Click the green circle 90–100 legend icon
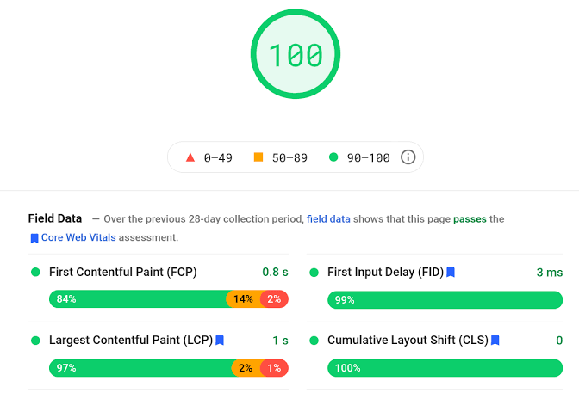The width and height of the screenshot is (579, 393). pyautogui.click(x=333, y=157)
